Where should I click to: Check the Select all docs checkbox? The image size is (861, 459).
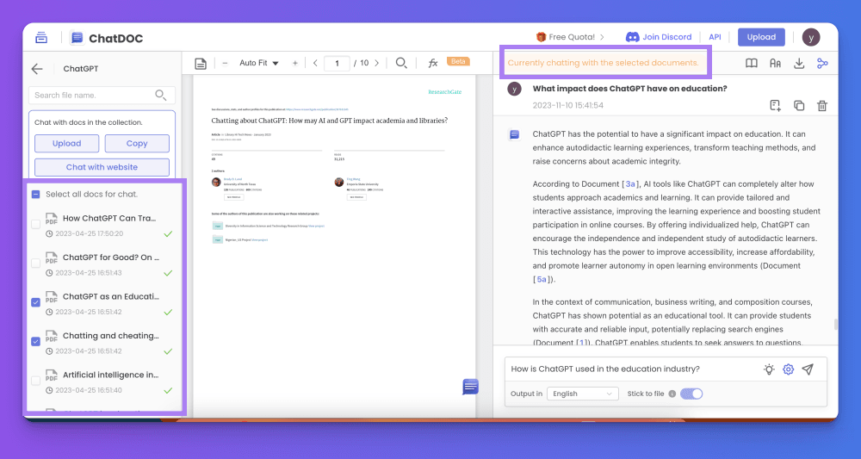[35, 195]
